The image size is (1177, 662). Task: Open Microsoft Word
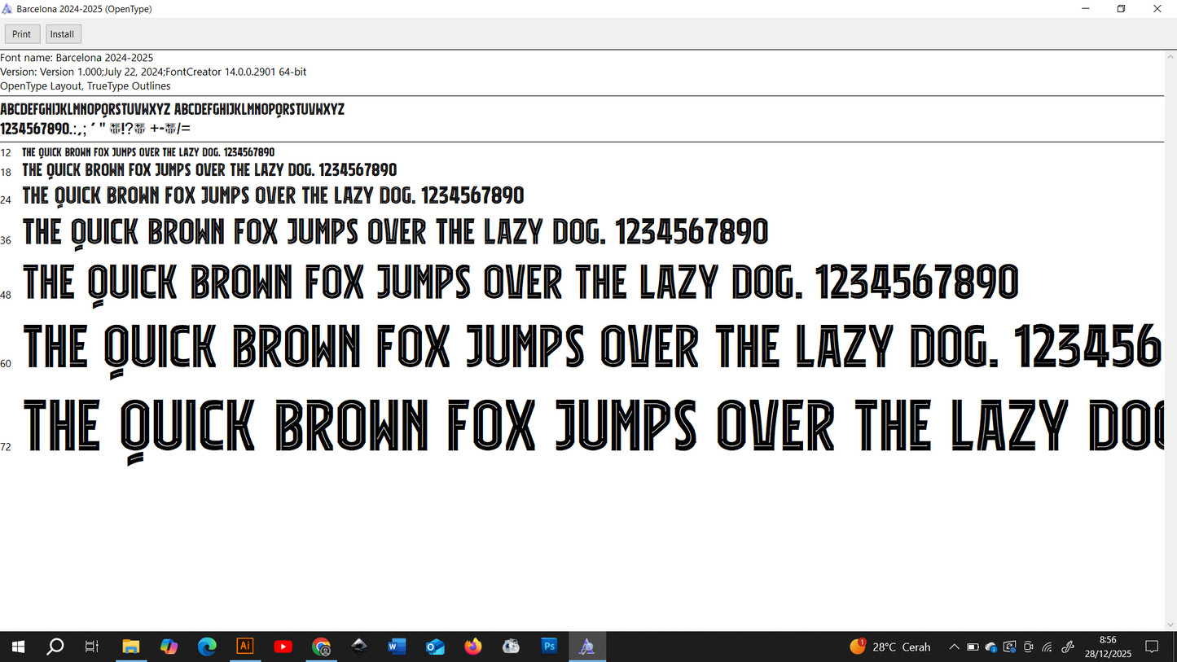[397, 646]
